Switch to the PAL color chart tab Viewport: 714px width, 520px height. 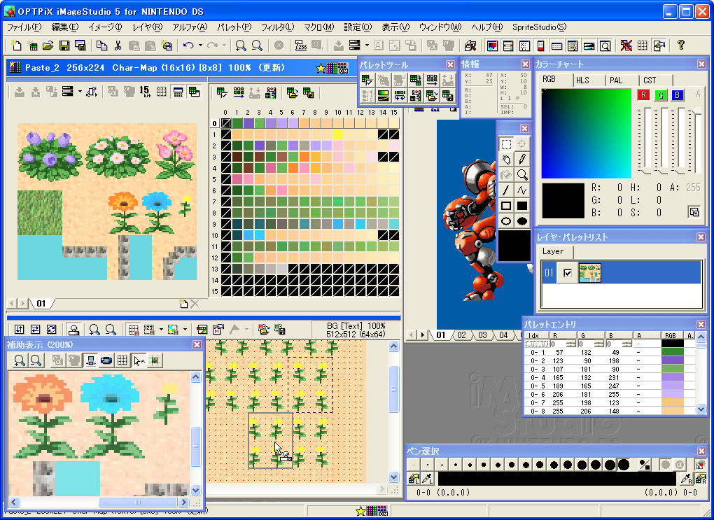(x=616, y=80)
